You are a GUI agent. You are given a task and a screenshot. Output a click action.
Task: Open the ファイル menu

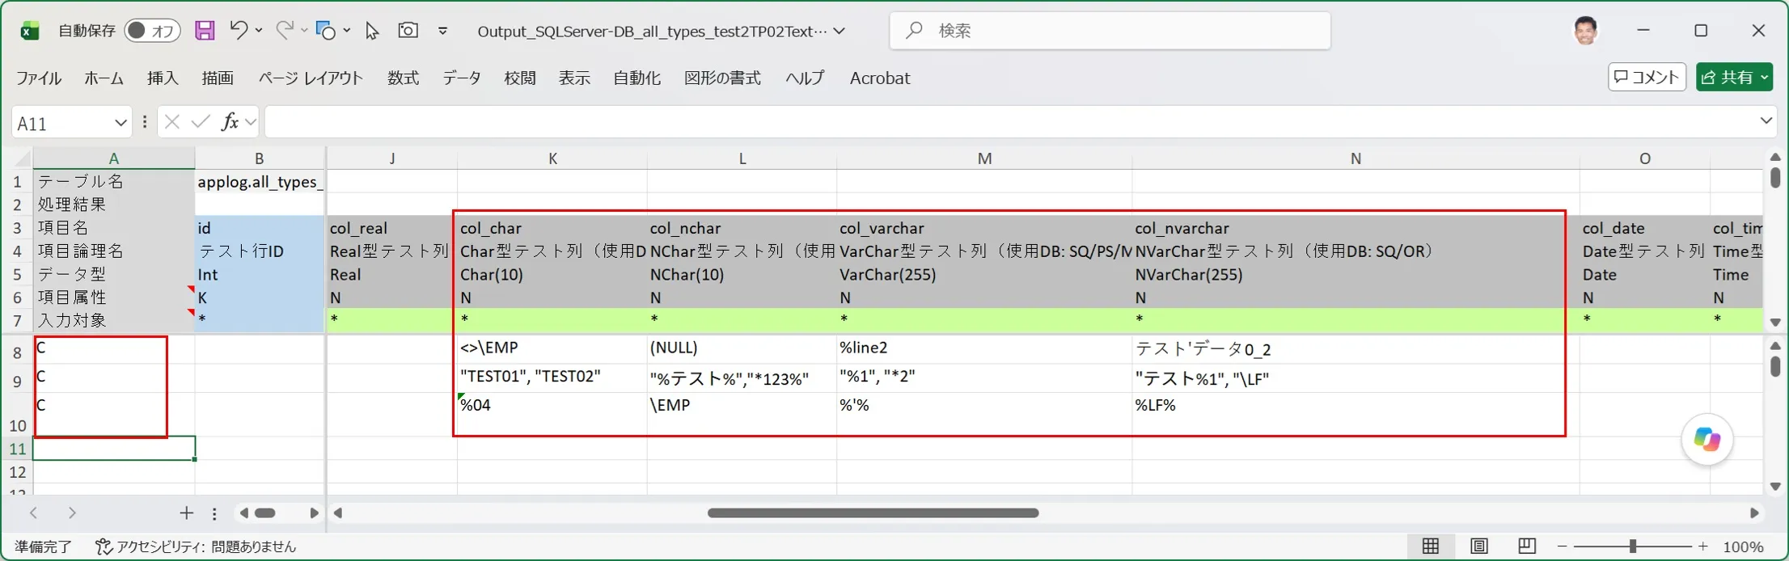(x=39, y=78)
